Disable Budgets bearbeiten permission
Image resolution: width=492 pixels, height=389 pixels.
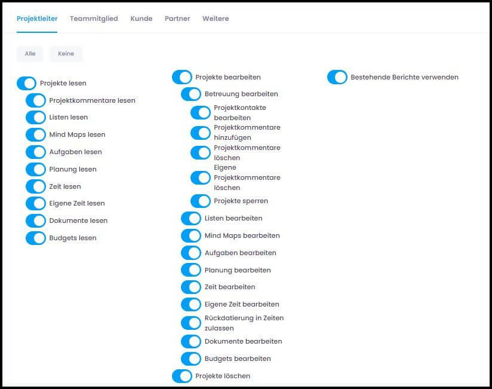191,359
